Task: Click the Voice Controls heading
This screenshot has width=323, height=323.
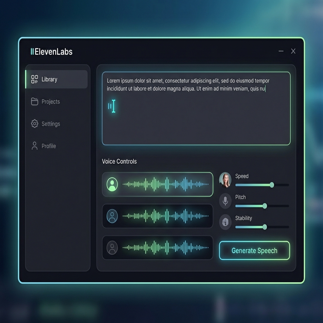Action: [x=119, y=161]
